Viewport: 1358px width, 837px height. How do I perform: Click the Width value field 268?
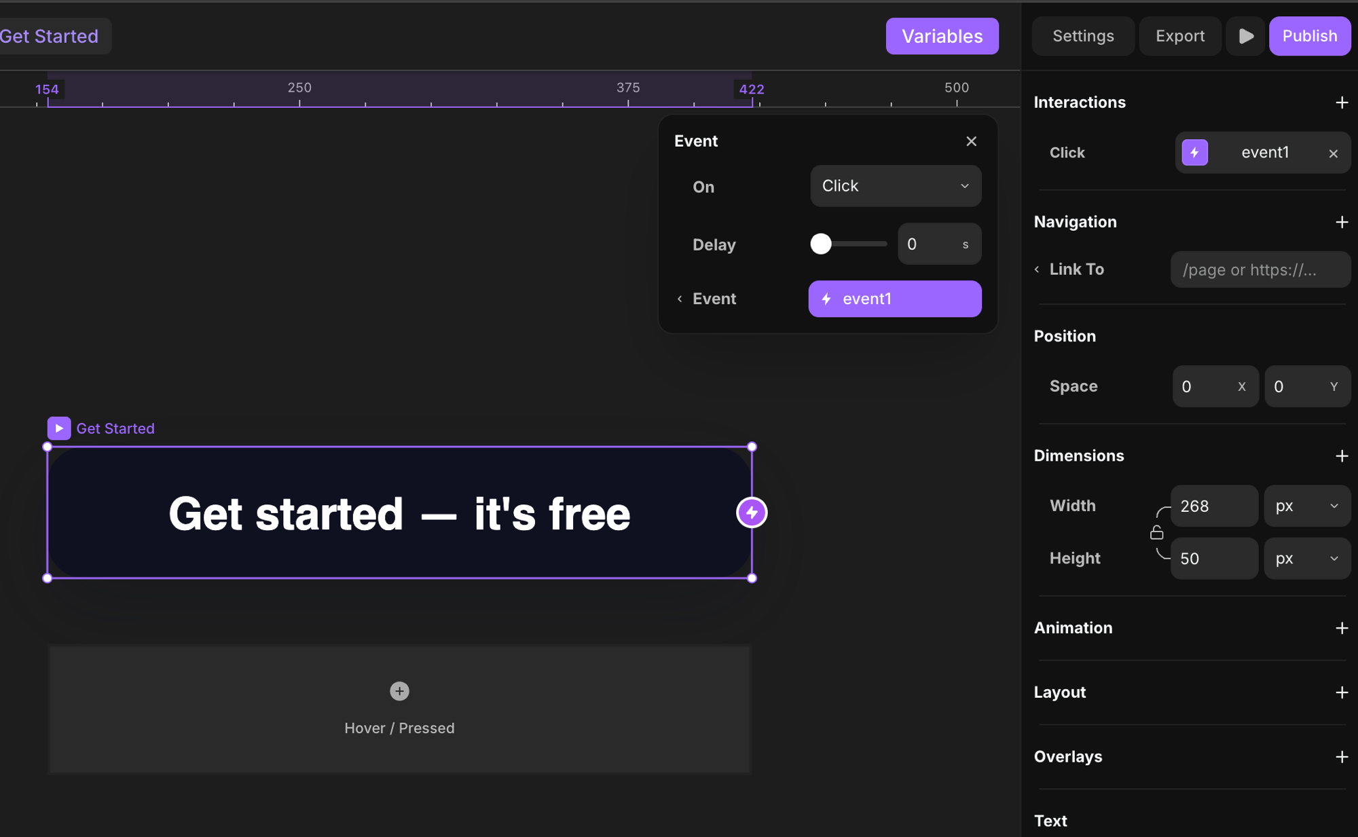[x=1214, y=506]
